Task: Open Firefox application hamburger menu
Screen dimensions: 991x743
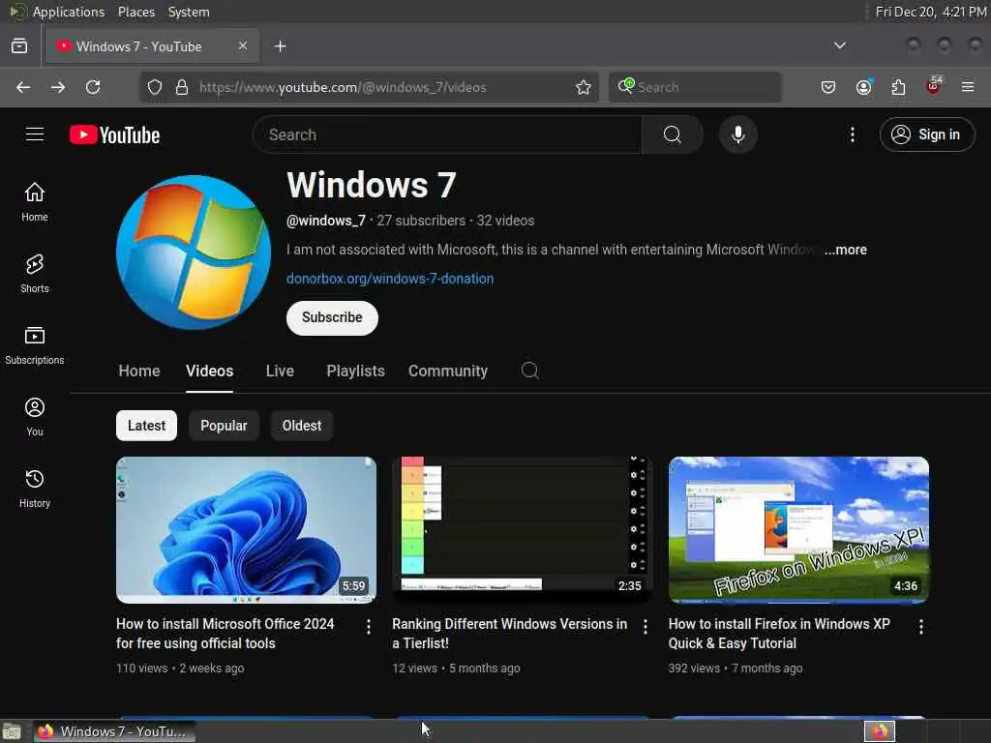Action: (968, 87)
